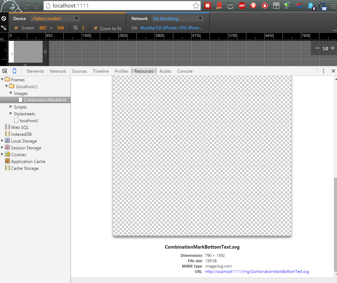Toggle device mode phone icon
This screenshot has width=337, height=283.
pos(14,71)
